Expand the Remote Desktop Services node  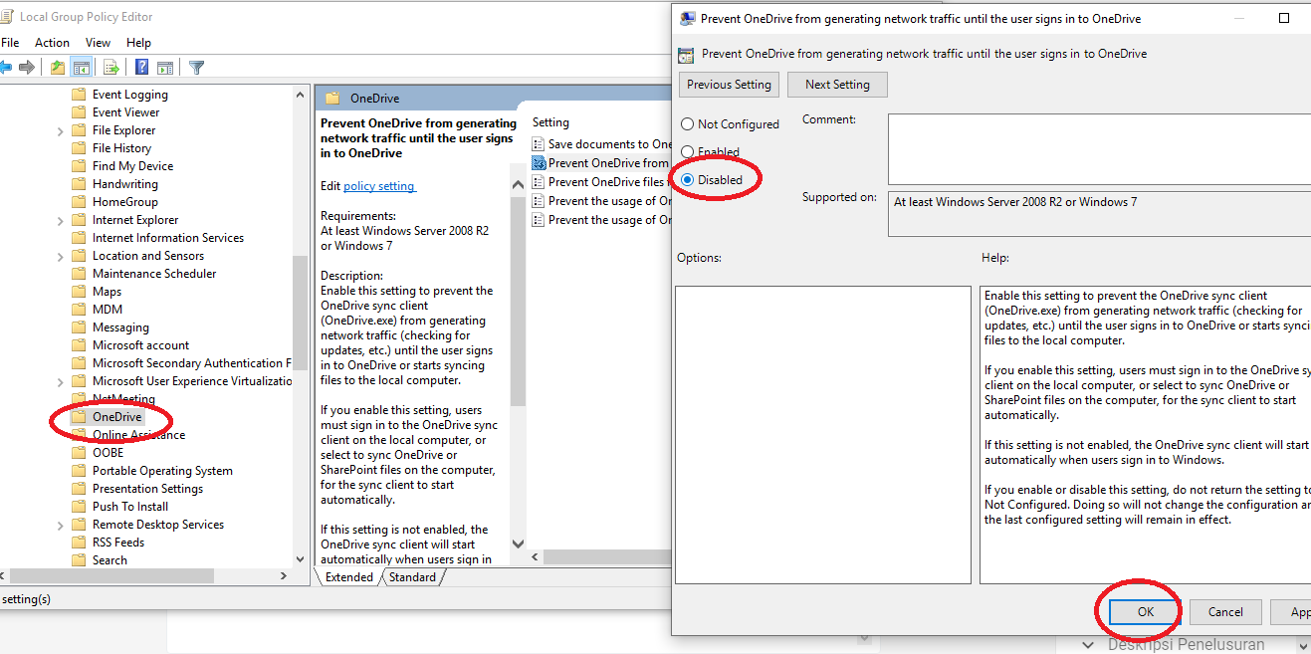click(61, 525)
